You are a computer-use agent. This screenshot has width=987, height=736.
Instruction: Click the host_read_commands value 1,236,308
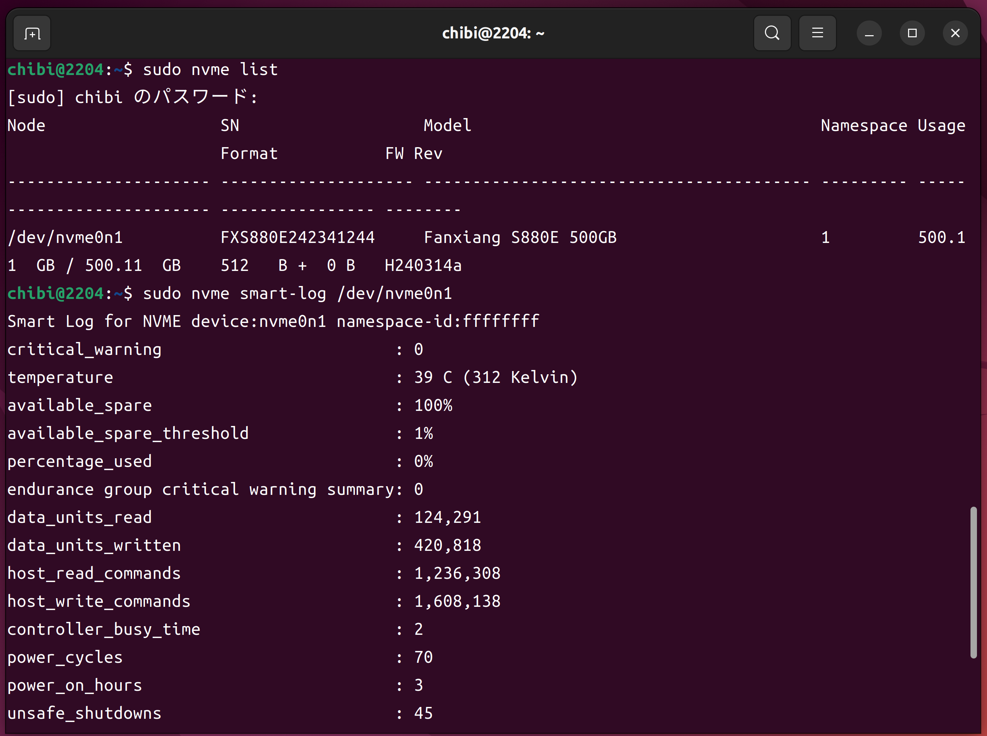[457, 573]
